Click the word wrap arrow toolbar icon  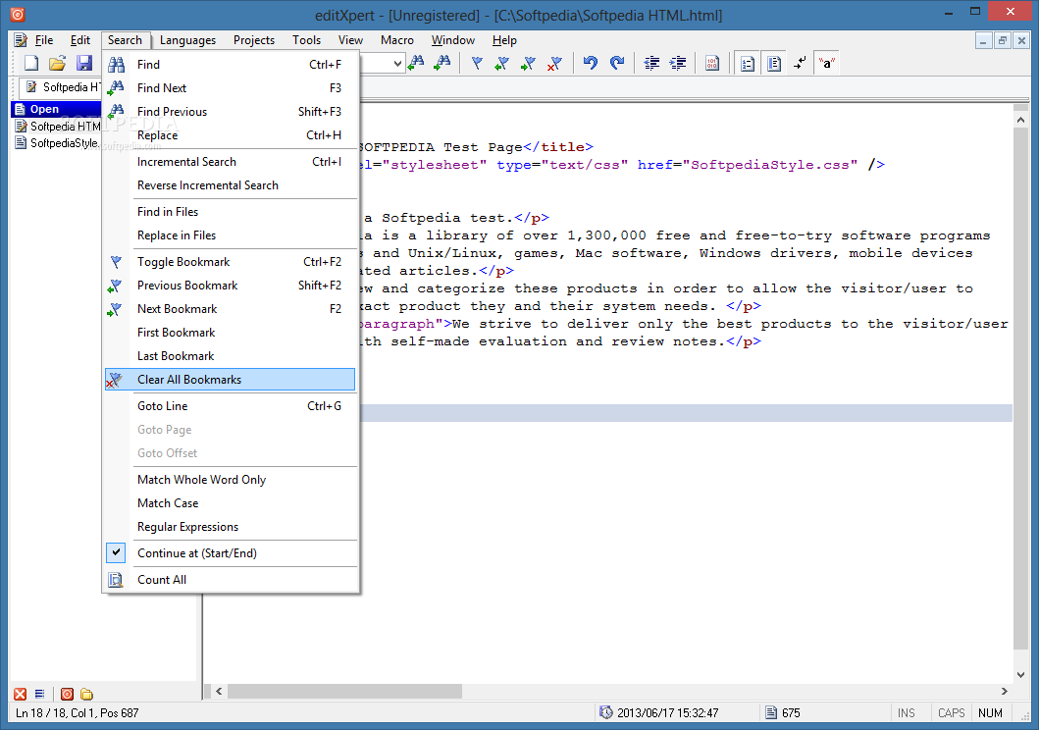(x=801, y=63)
